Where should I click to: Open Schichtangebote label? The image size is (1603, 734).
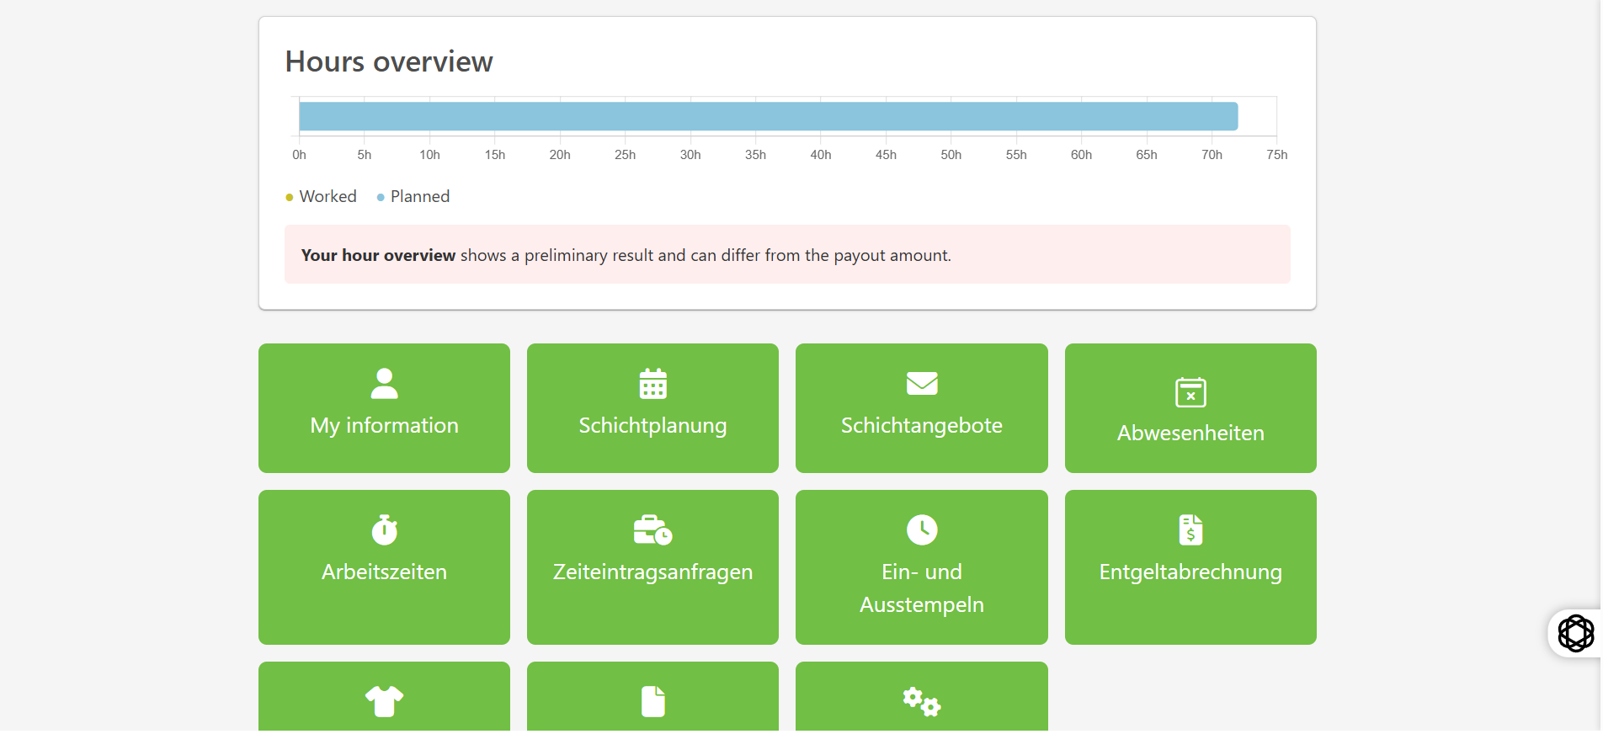coord(922,425)
